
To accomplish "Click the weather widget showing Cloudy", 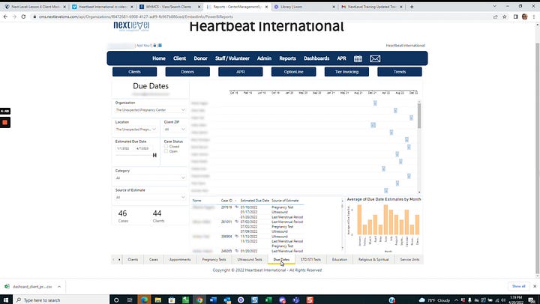I will click(x=434, y=300).
